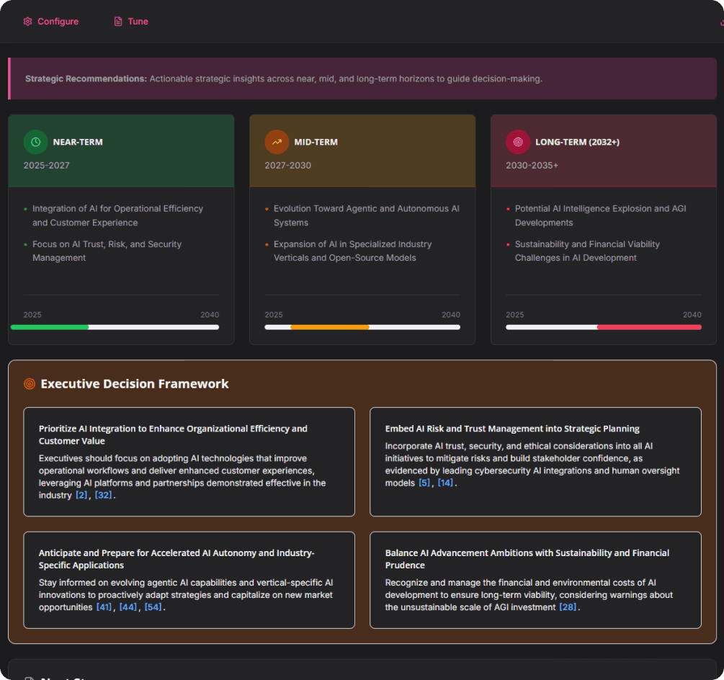Open citation link [14]
The height and width of the screenshot is (680, 724).
446,483
